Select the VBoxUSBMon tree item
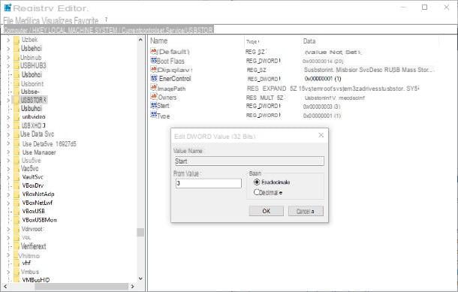Viewport: 458px width, 292px height. (x=40, y=220)
